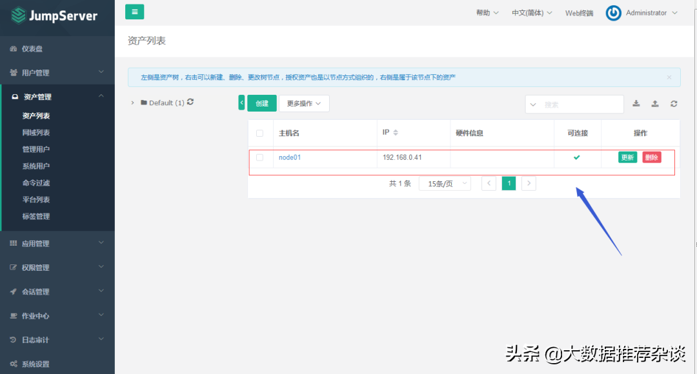The image size is (697, 374).
Task: Click the asset search input field
Action: [581, 104]
